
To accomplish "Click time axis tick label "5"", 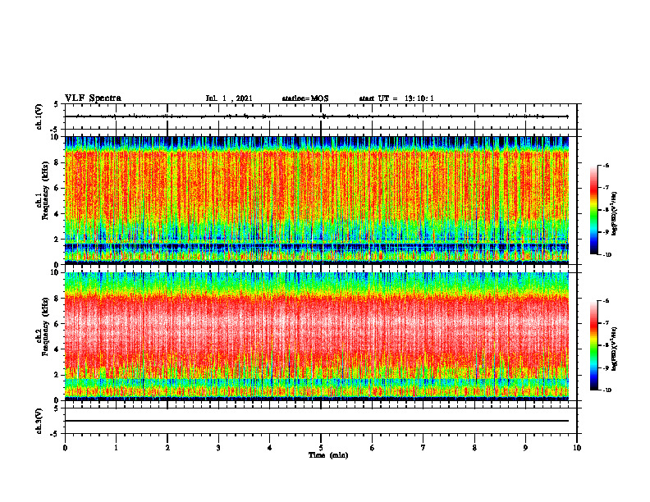I will 321,448.
